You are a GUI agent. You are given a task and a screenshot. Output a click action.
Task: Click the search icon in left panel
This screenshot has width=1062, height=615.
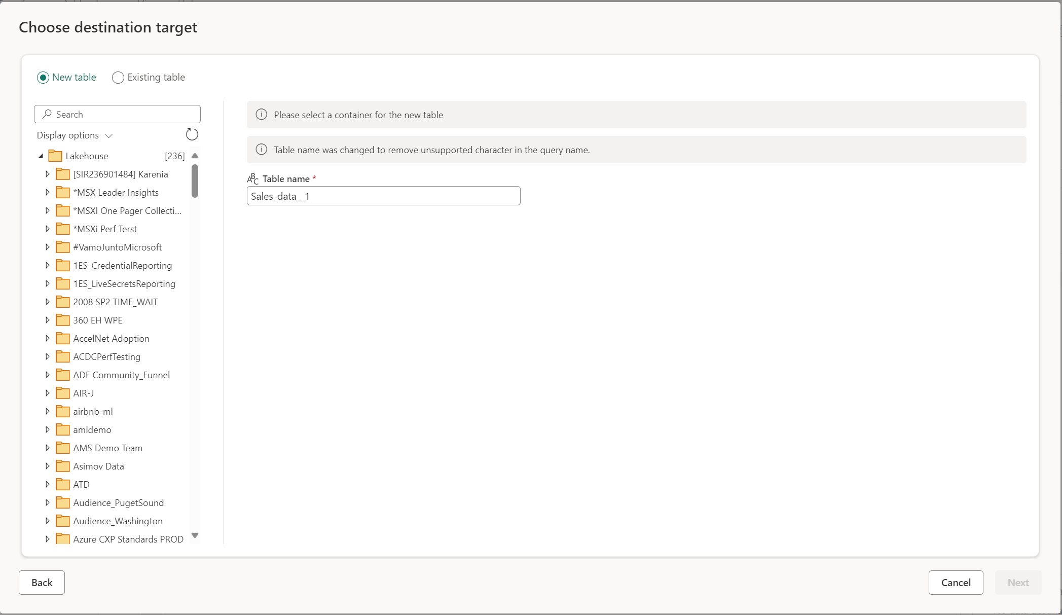[x=48, y=114]
